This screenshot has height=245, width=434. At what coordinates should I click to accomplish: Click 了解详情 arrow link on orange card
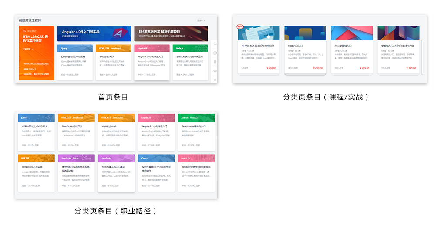point(28,49)
